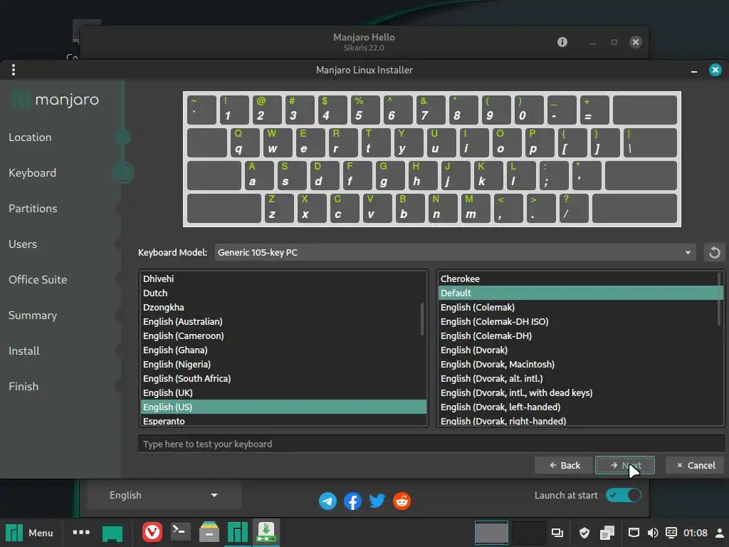Select English (South Africa) layout
The height and width of the screenshot is (547, 729).
tap(283, 379)
